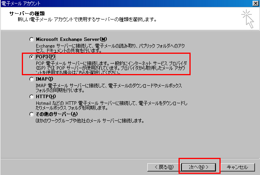This screenshot has height=175, width=260.
Task: Click the 次へ(N) > button
Action: 199,167
